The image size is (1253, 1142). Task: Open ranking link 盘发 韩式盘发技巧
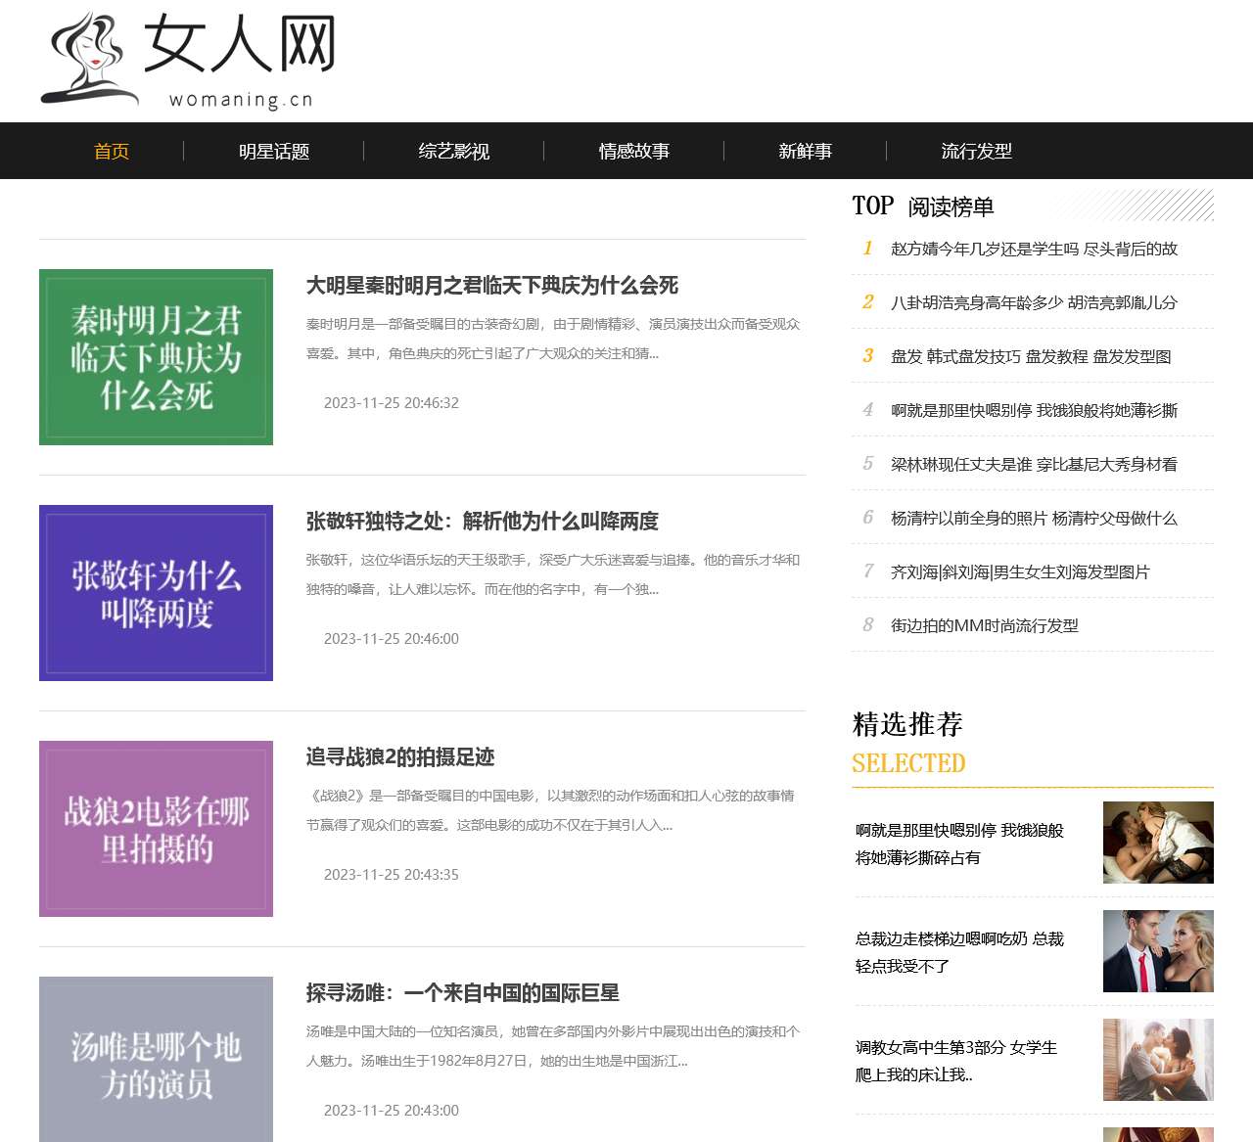coord(1031,356)
